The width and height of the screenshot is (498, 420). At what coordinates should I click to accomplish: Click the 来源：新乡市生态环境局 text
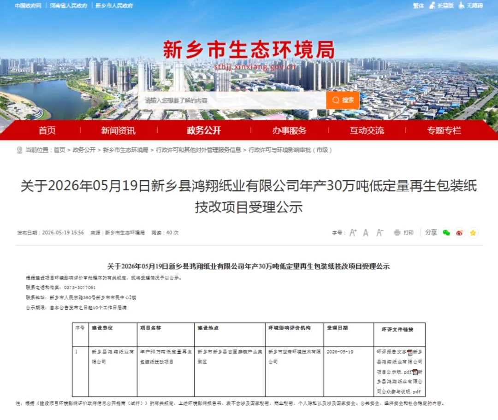[118, 233]
